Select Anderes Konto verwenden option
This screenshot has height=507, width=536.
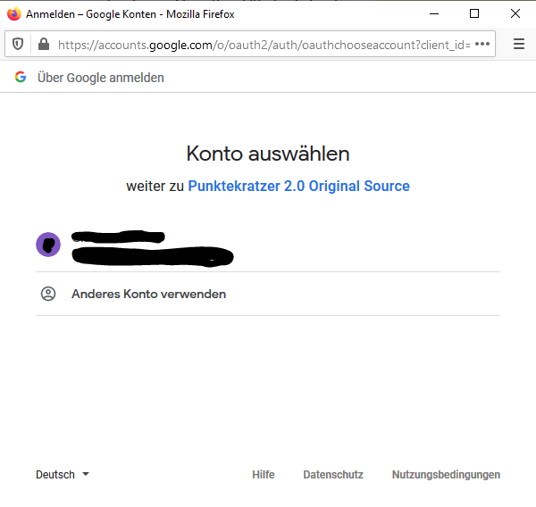click(148, 294)
